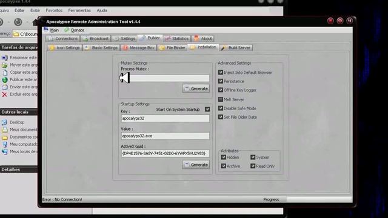Open the About tab
Image resolution: width=388 pixels, height=218 pixels.
(x=203, y=39)
